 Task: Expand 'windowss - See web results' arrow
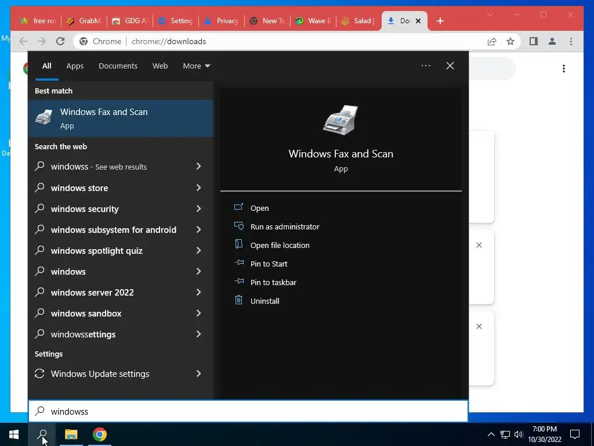[x=198, y=166]
